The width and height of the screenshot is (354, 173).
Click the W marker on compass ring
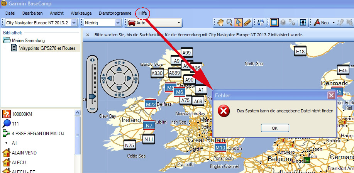coord(103,79)
